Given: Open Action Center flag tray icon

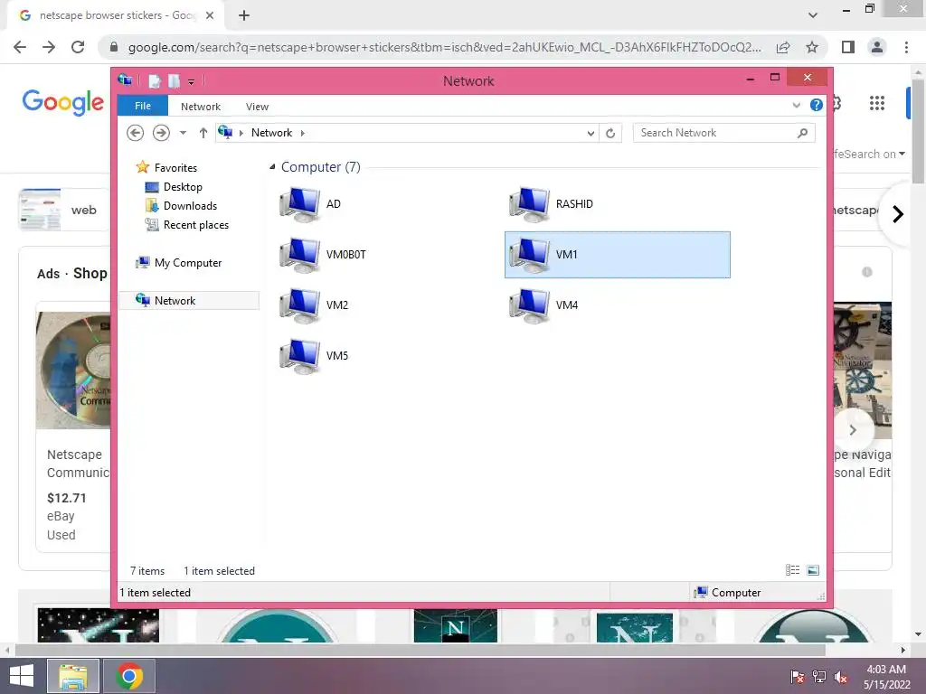Looking at the screenshot, I should [x=798, y=677].
